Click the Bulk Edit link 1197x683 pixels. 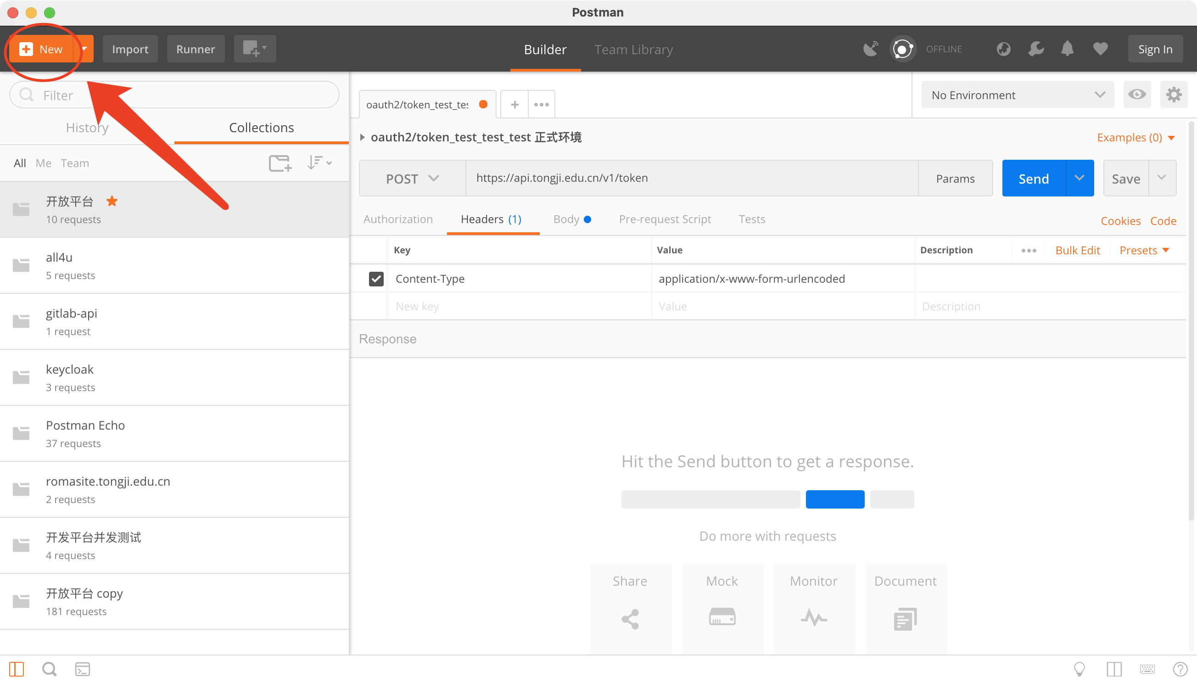click(1077, 250)
